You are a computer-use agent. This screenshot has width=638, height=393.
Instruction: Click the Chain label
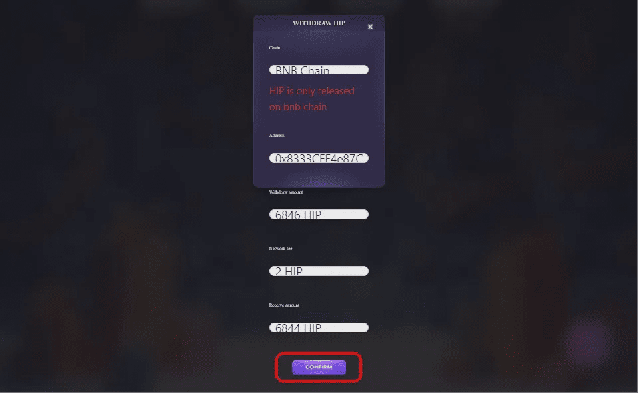pos(275,48)
